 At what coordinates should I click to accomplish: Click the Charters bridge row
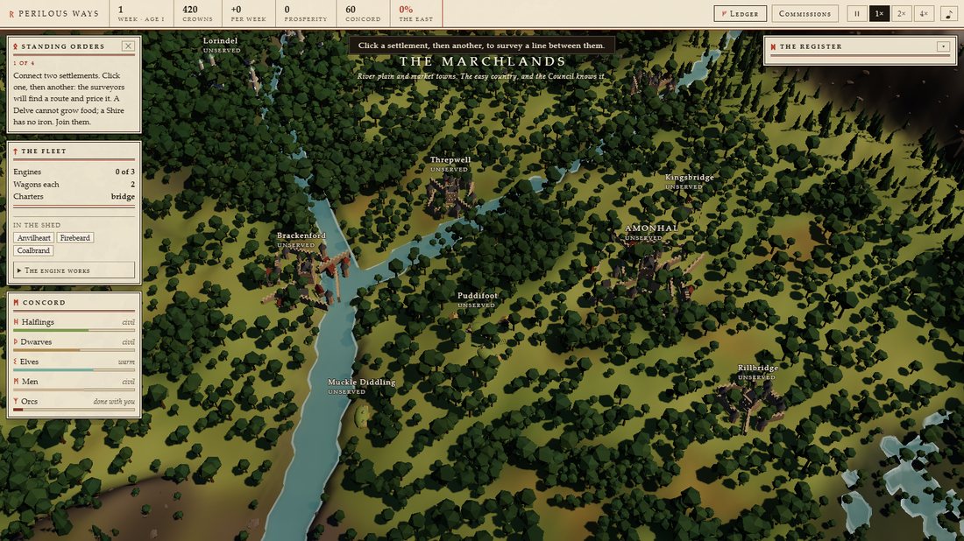click(x=74, y=196)
